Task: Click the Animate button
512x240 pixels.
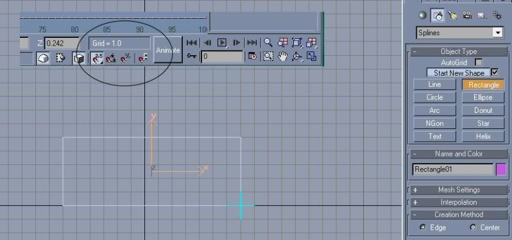Action: [x=168, y=50]
